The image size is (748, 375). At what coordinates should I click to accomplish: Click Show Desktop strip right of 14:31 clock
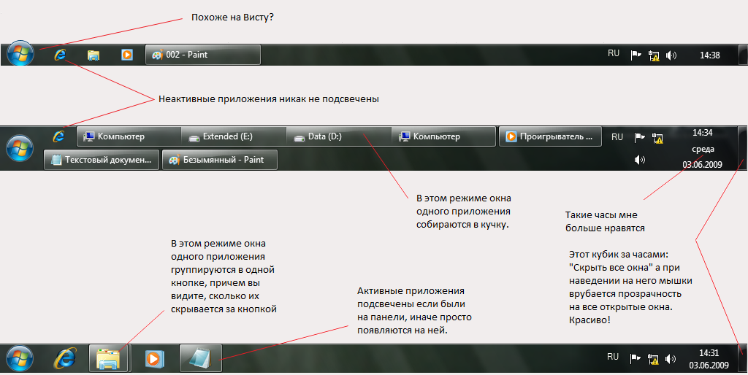tap(742, 358)
